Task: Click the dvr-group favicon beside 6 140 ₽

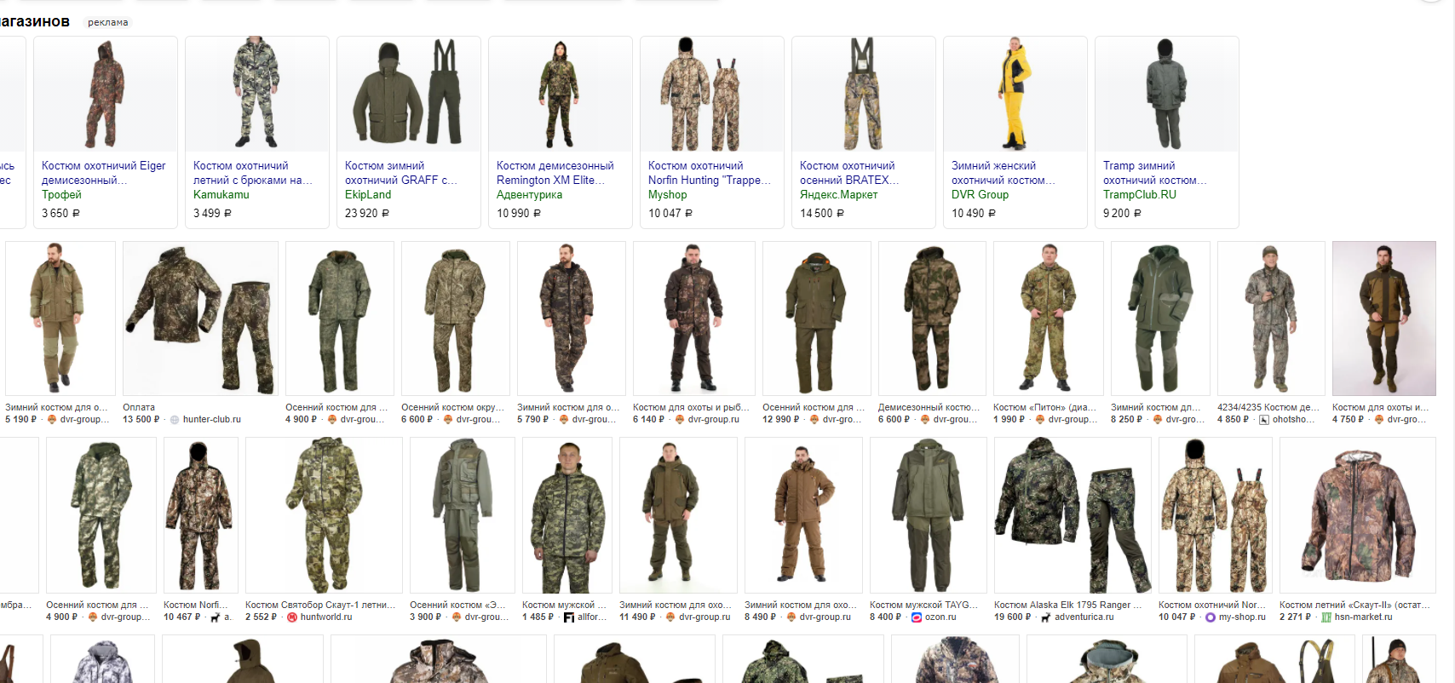Action: click(680, 420)
